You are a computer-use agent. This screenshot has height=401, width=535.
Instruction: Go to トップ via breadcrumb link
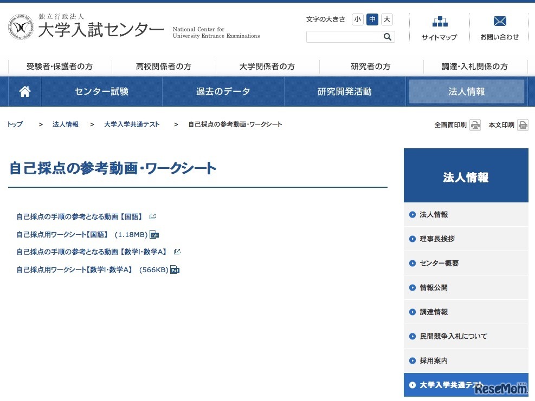[14, 124]
